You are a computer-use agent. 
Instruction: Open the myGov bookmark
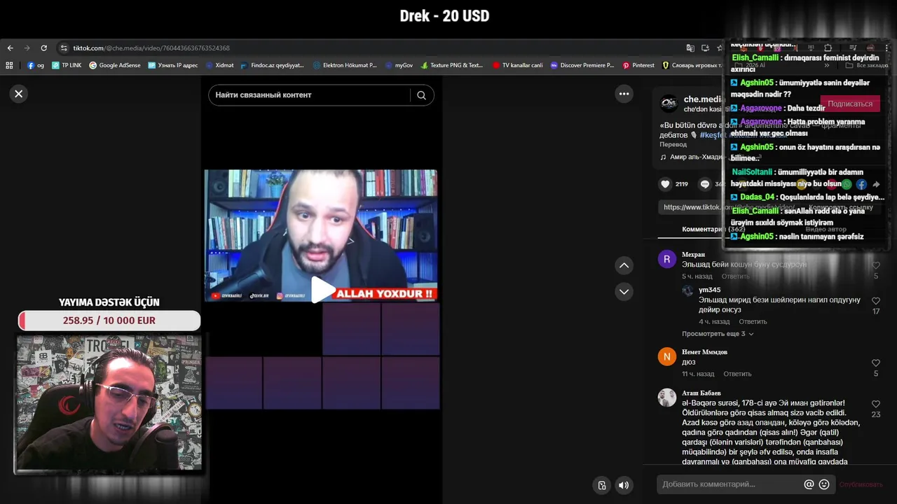point(399,65)
